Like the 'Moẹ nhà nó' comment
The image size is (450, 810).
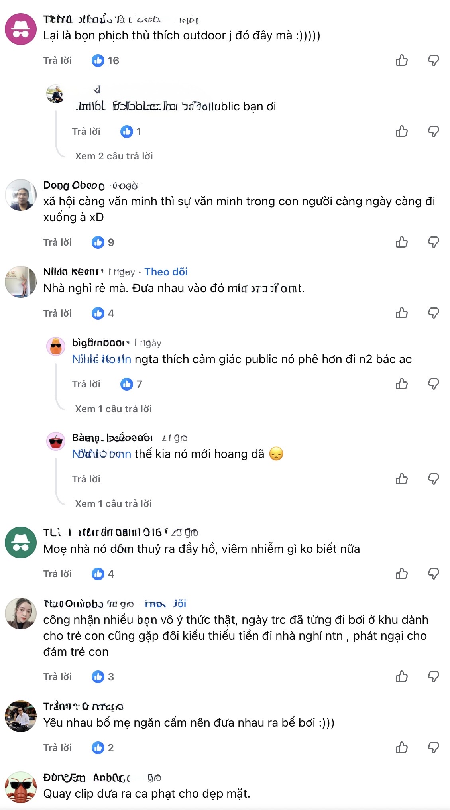pyautogui.click(x=401, y=574)
